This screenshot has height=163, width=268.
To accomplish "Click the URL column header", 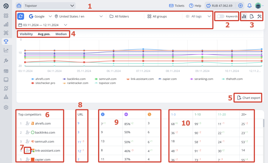I will (80, 114).
